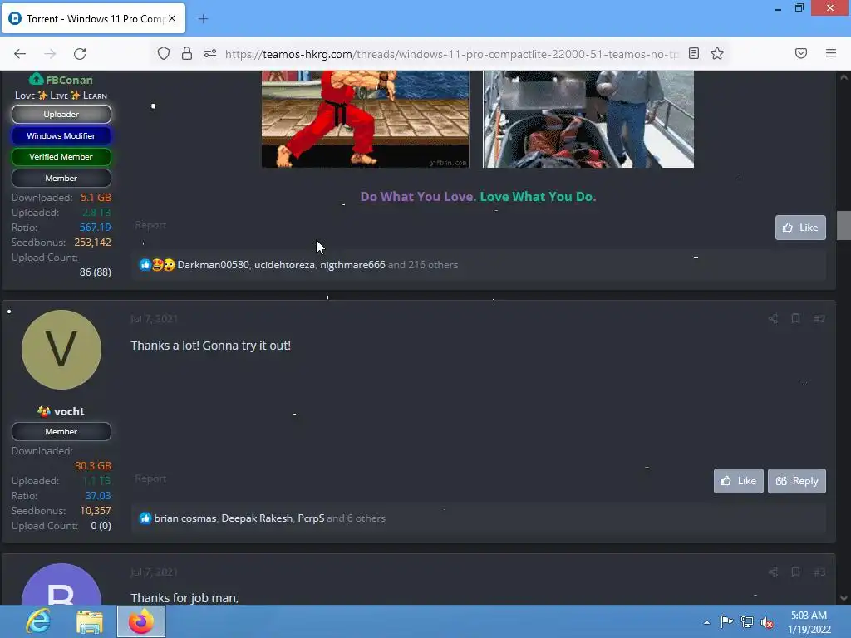Viewport: 851px width, 638px height.
Task: Open vocht user profile name
Action: [69, 411]
